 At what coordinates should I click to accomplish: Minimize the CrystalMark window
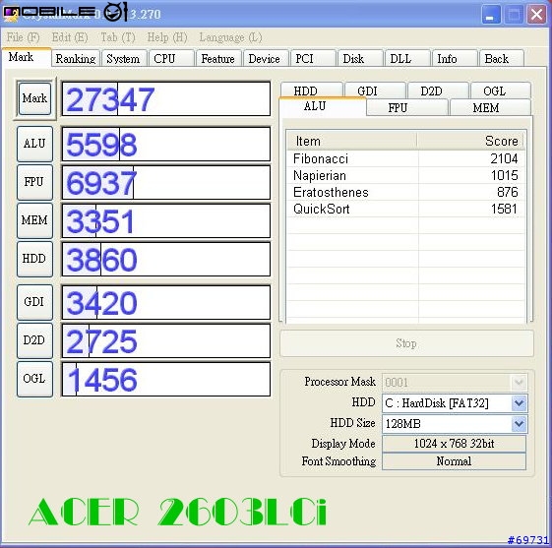click(491, 15)
